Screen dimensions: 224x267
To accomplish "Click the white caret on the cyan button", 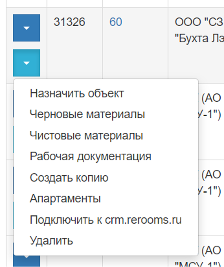I will (x=26, y=63).
